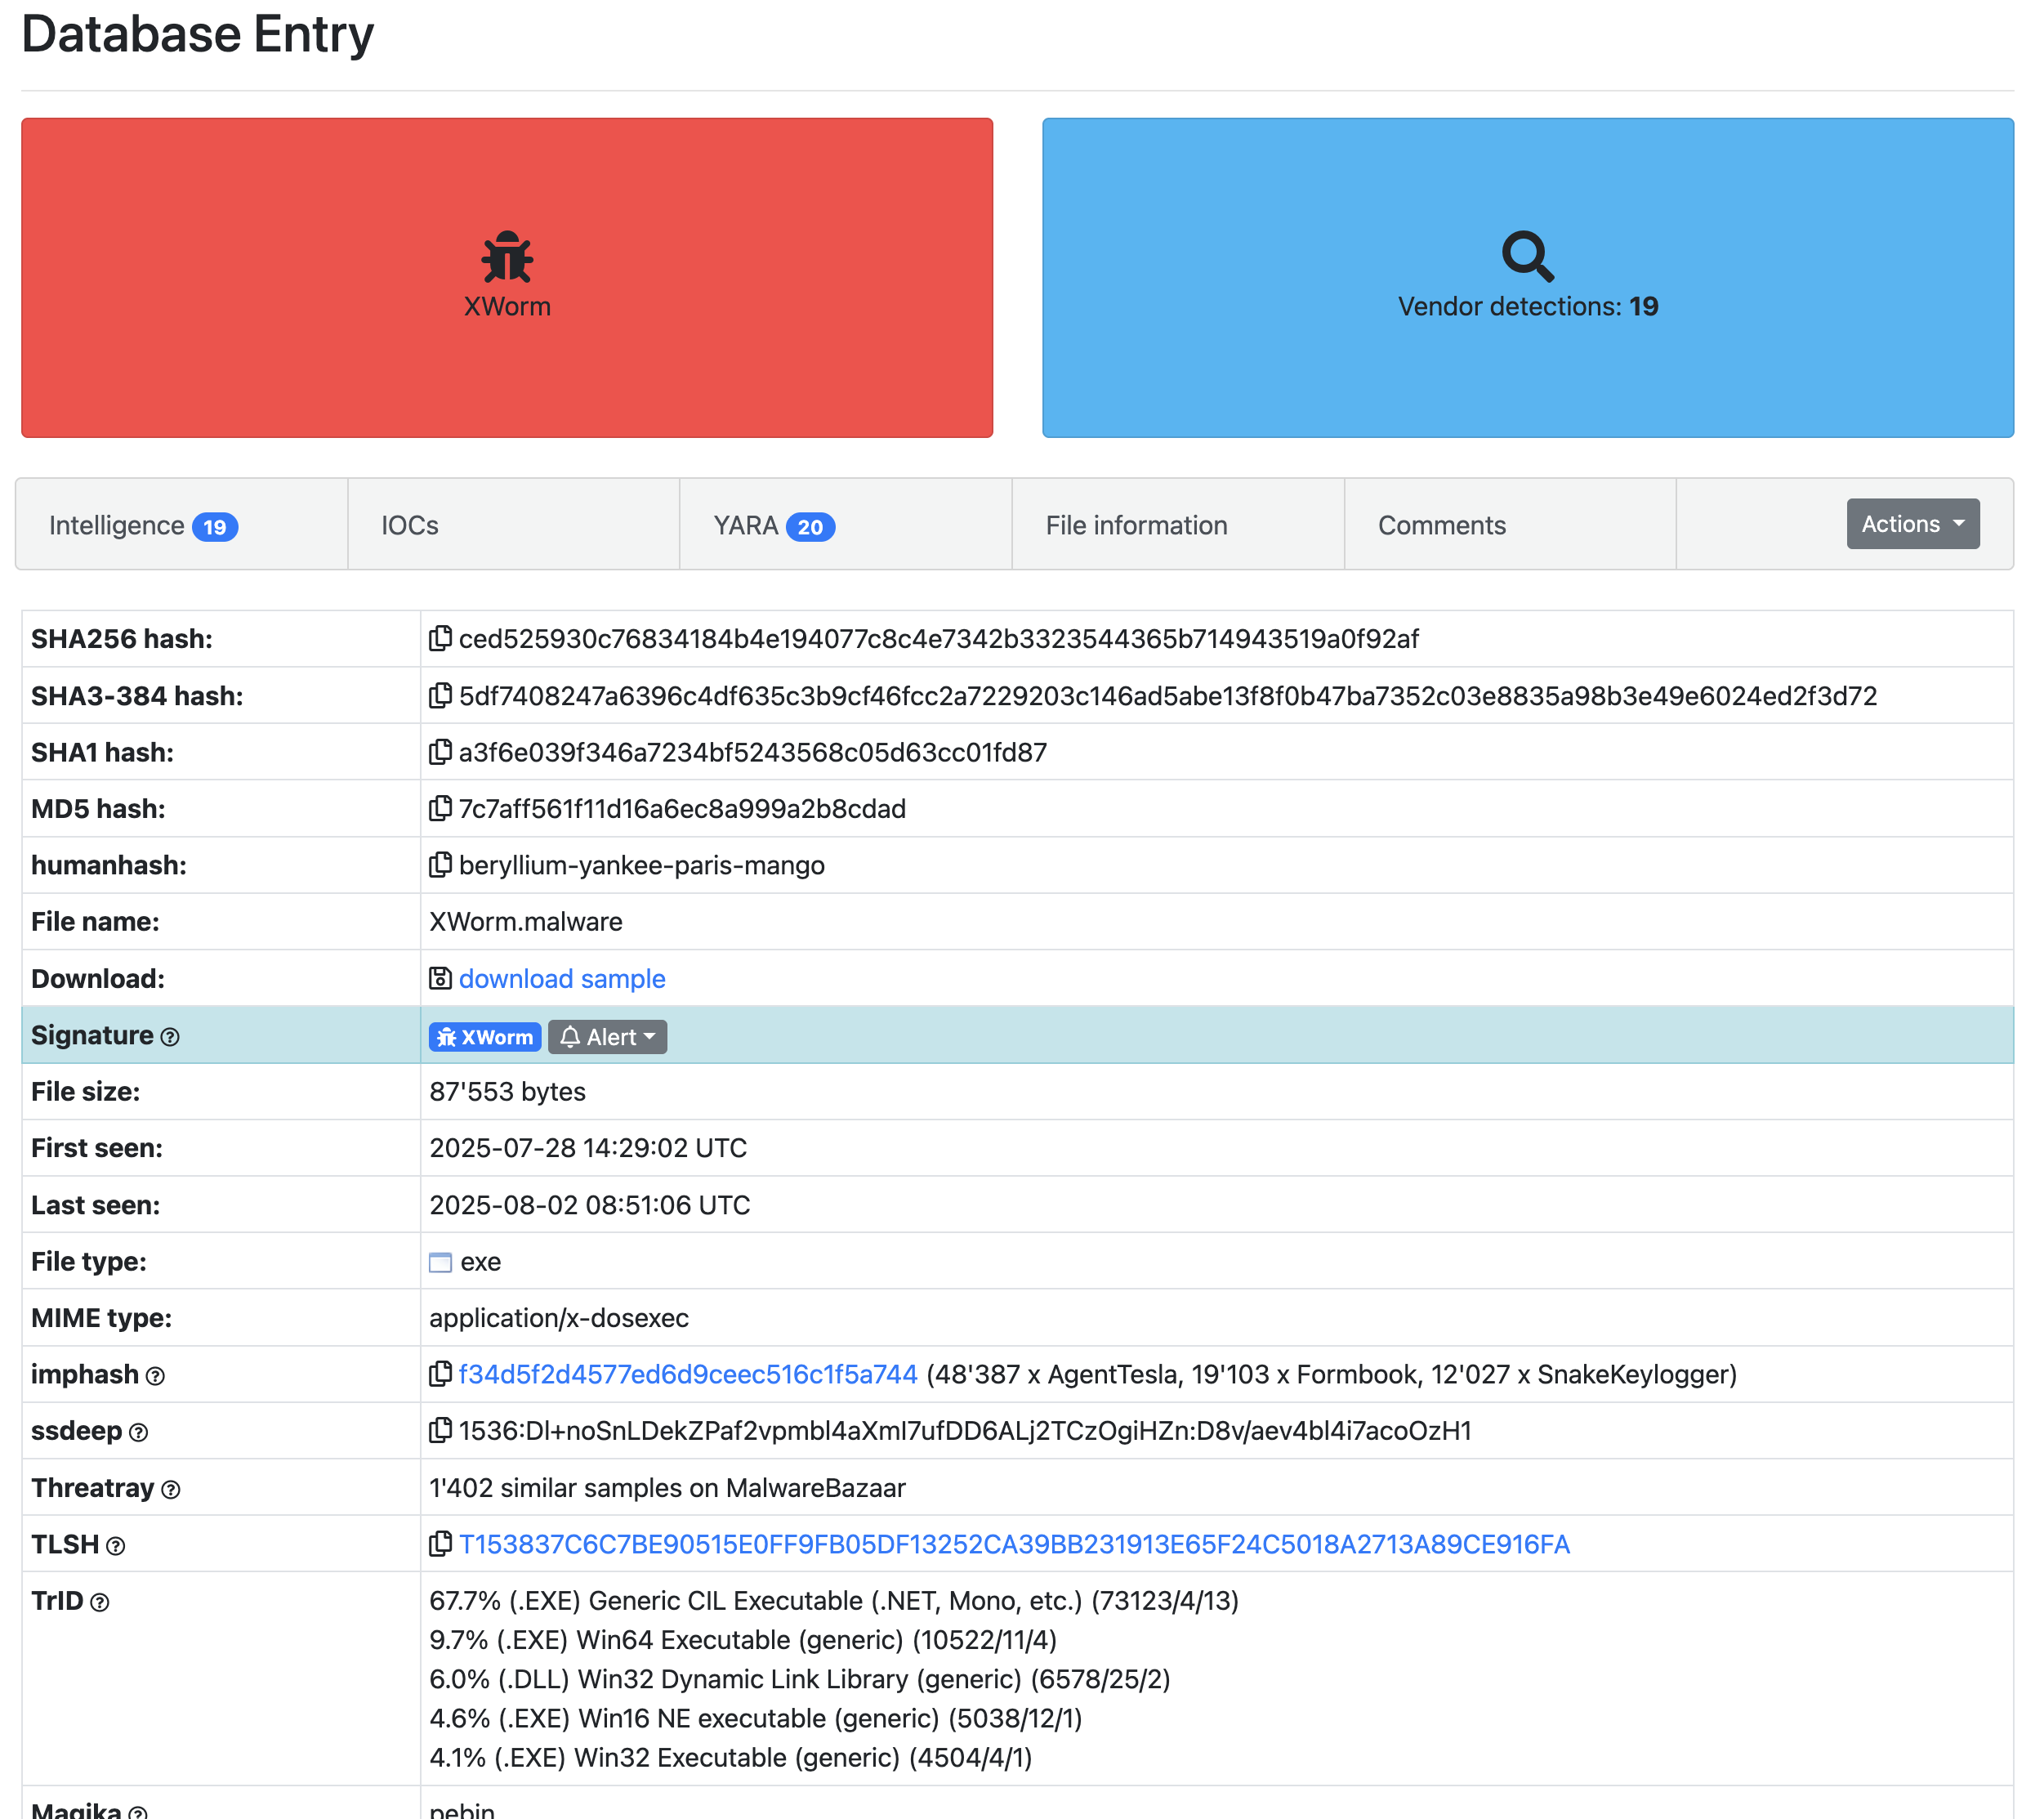
Task: Go to the File information tab
Action: (1136, 525)
